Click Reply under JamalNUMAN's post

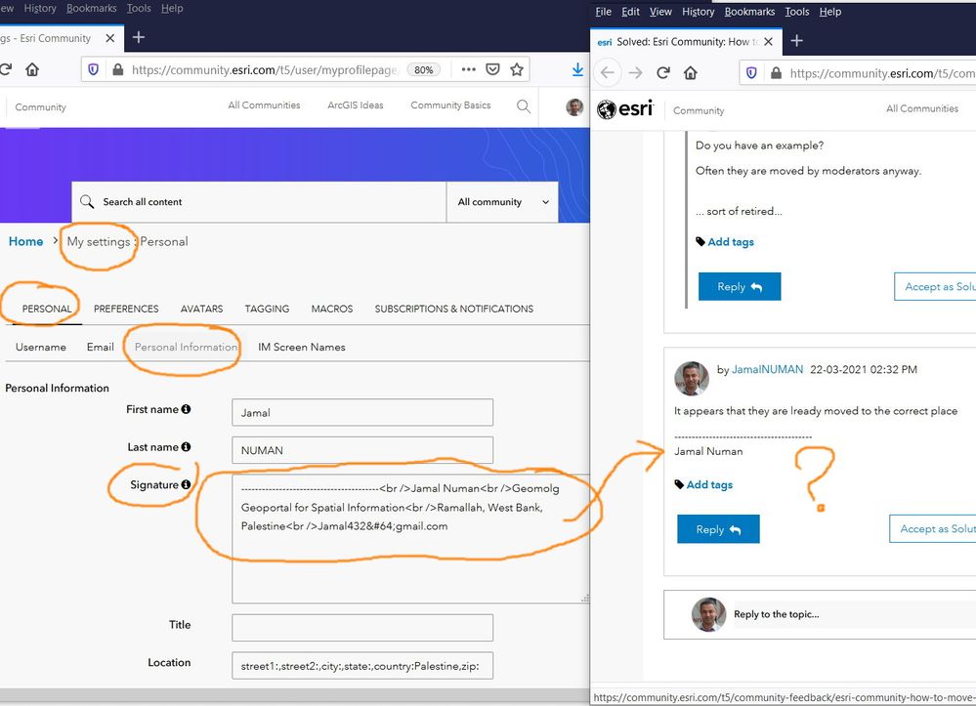click(718, 529)
